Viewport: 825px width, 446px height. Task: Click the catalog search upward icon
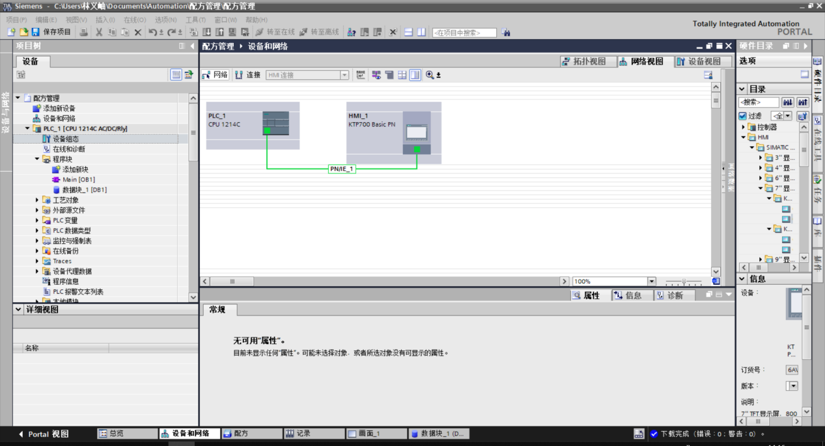tap(803, 102)
